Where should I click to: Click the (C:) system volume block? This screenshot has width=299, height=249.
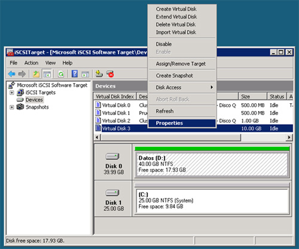(x=212, y=201)
